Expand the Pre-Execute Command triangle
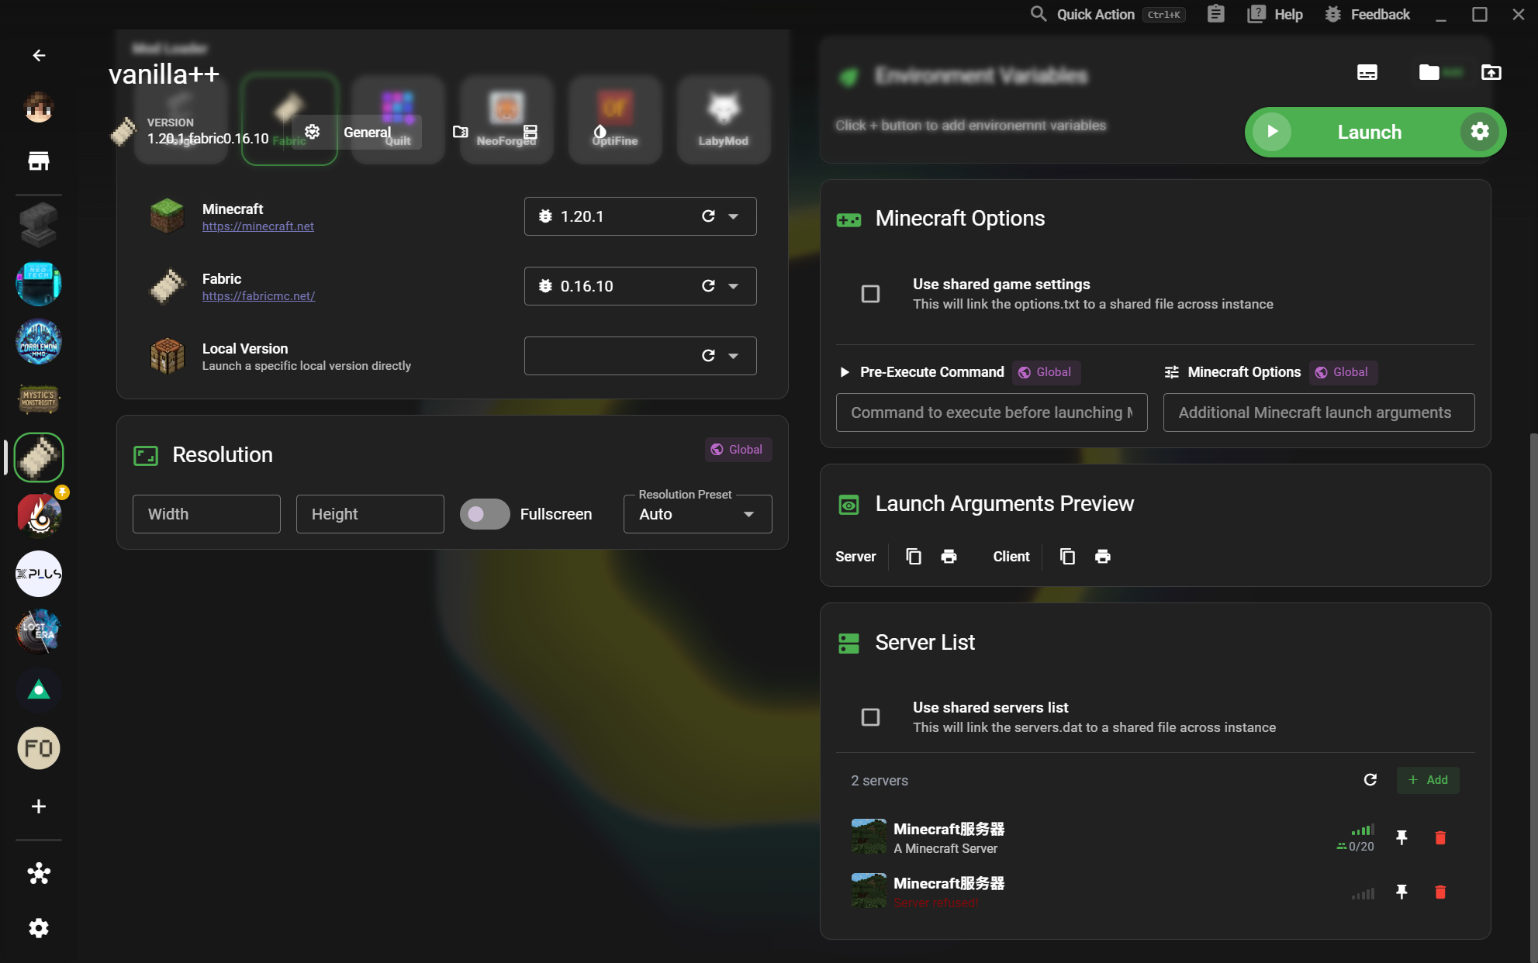The height and width of the screenshot is (963, 1538). click(845, 372)
